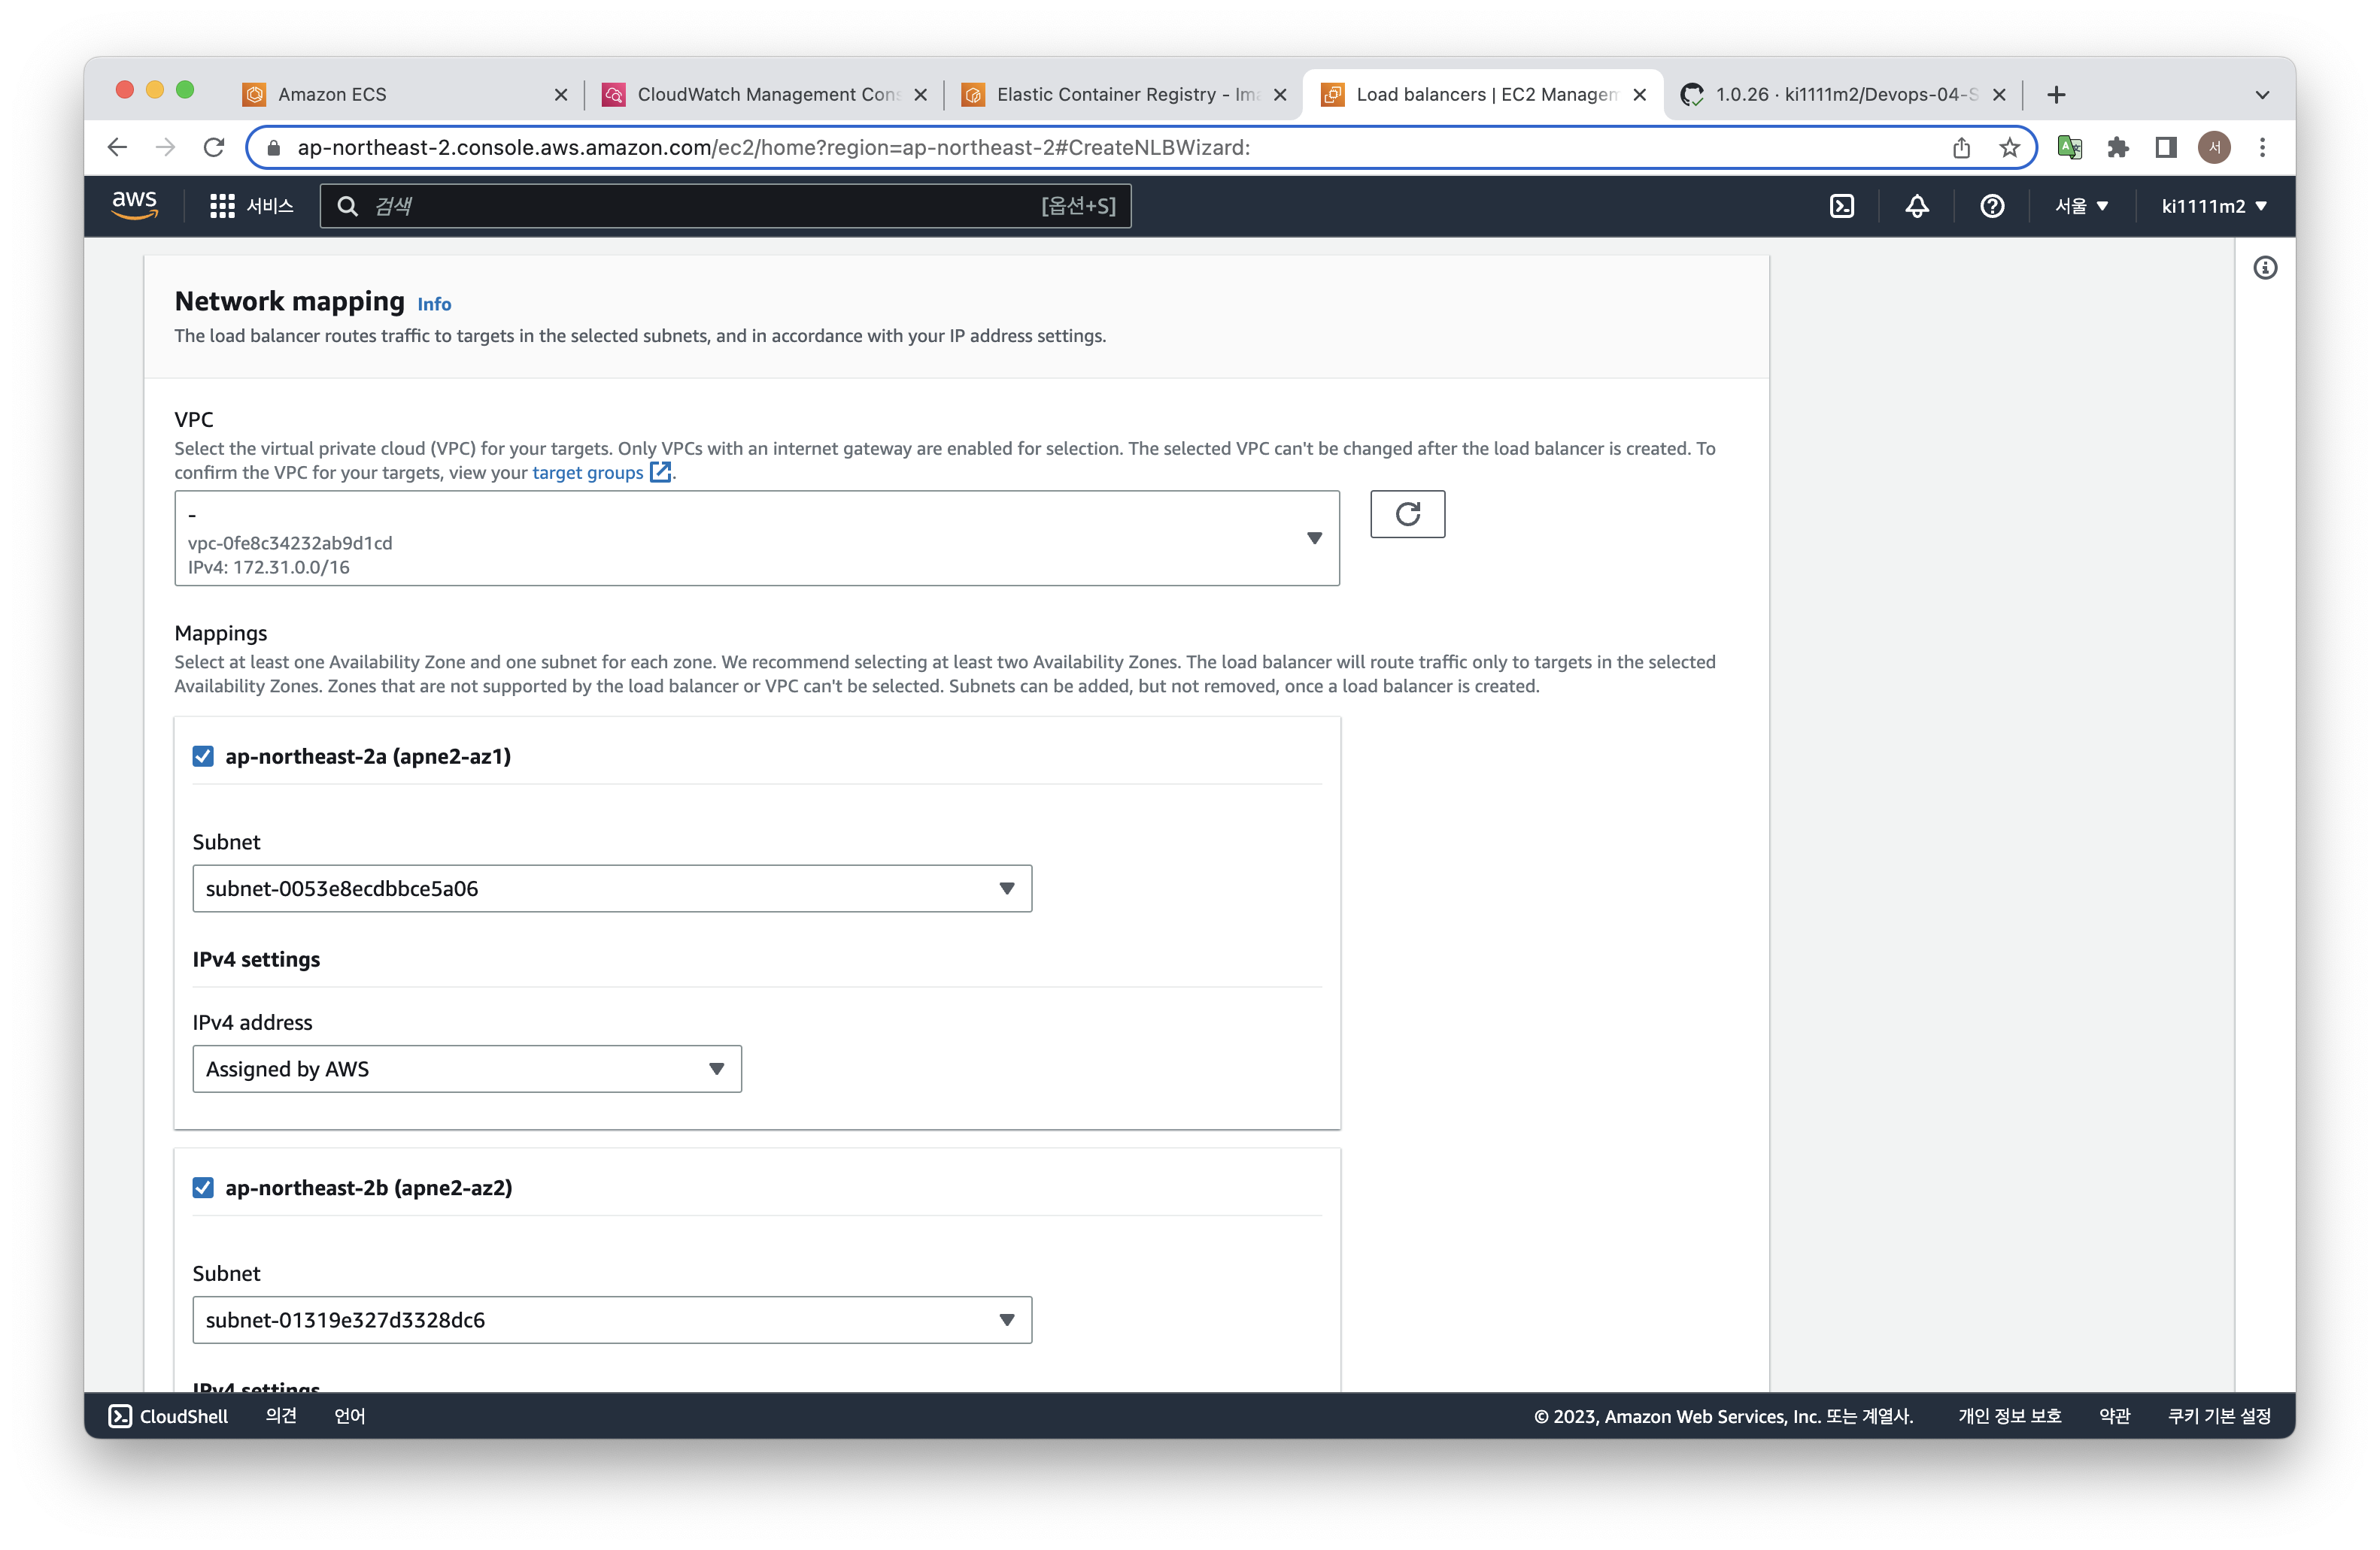Screen dimensions: 2380x1550
Task: Open the Services grid menu icon
Action: [222, 206]
